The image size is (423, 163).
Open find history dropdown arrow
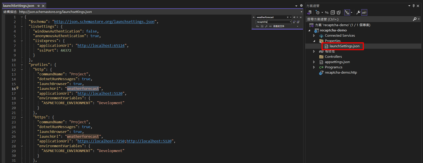point(291,17)
